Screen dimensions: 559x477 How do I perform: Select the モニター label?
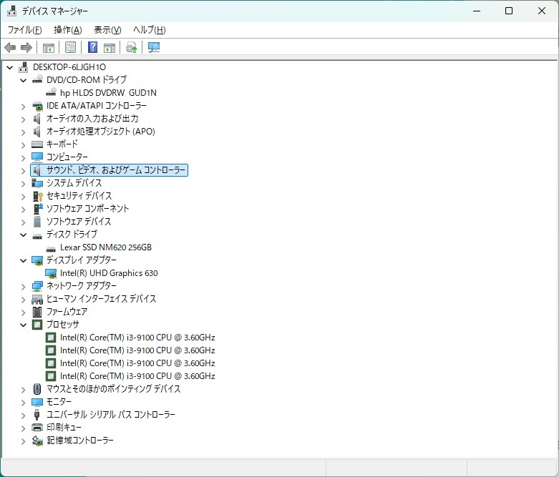coord(59,401)
